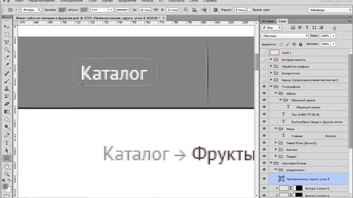Expand the Подвал group
The height and width of the screenshot is (198, 353).
(x=276, y=156)
